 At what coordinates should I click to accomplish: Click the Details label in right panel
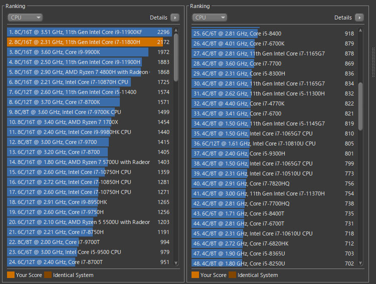(343, 17)
